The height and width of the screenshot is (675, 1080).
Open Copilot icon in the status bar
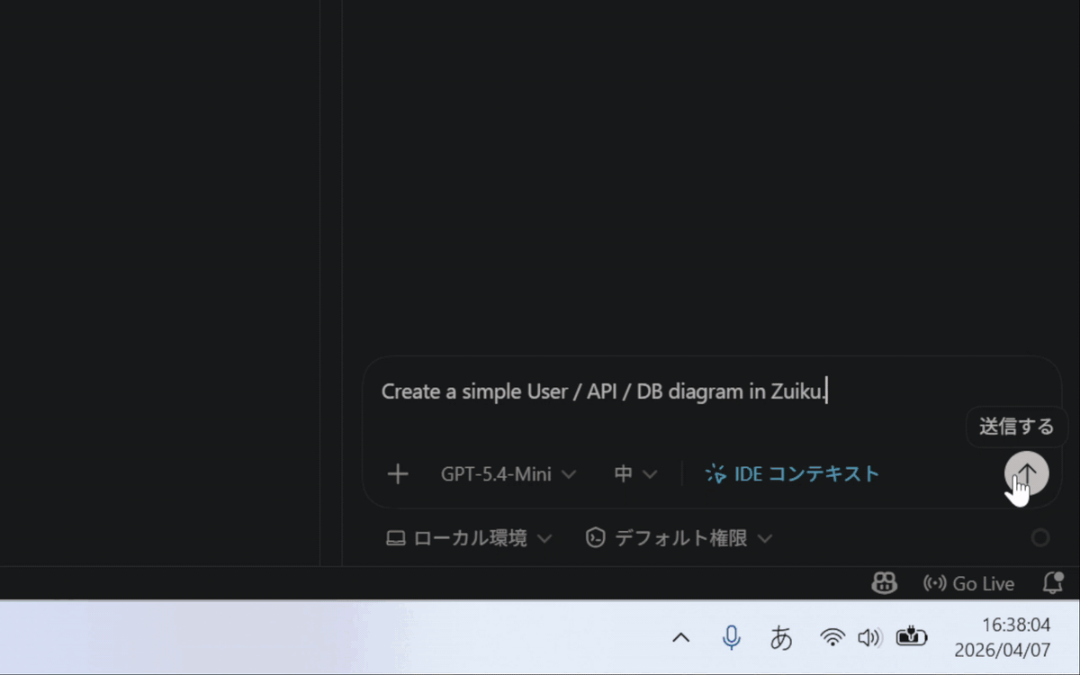coord(883,583)
